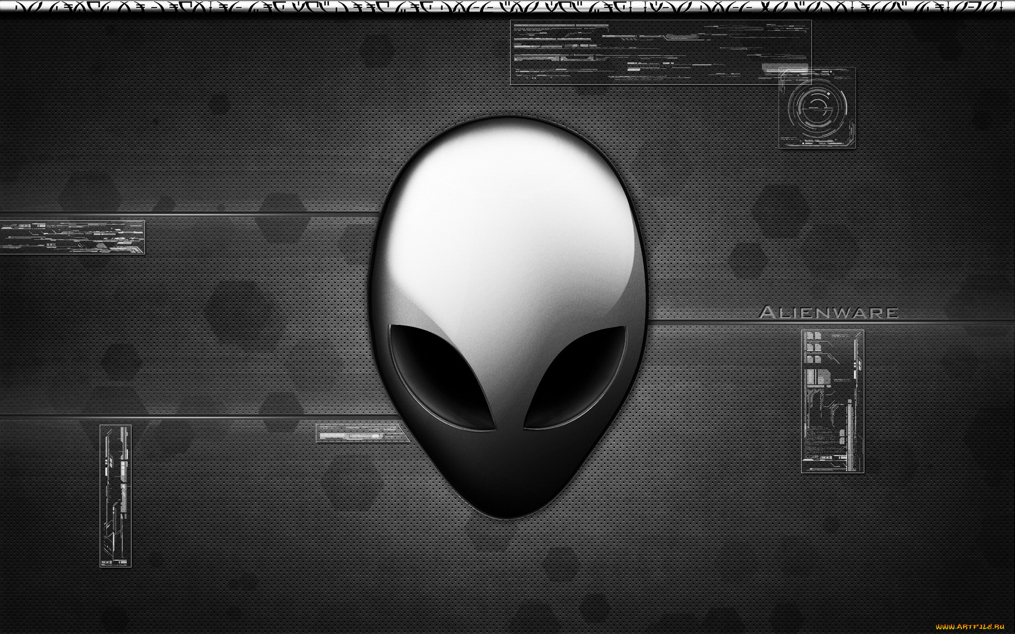Click the circular HUD dial graphic
Viewport: 1015px width, 634px height.
817,108
